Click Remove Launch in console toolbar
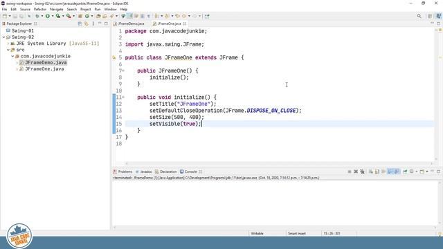 point(356,172)
